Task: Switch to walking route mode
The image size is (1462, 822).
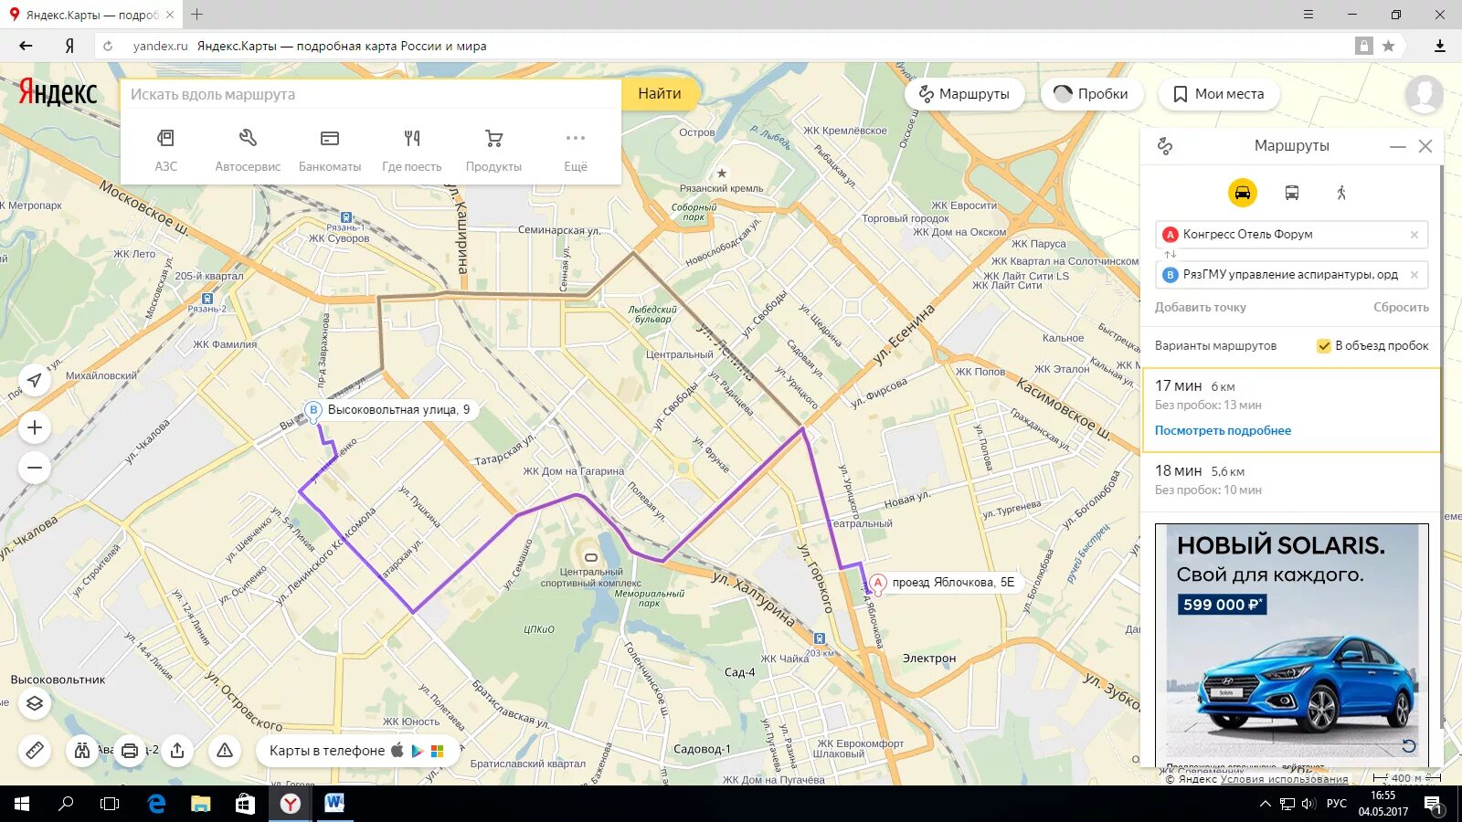Action: [x=1341, y=193]
